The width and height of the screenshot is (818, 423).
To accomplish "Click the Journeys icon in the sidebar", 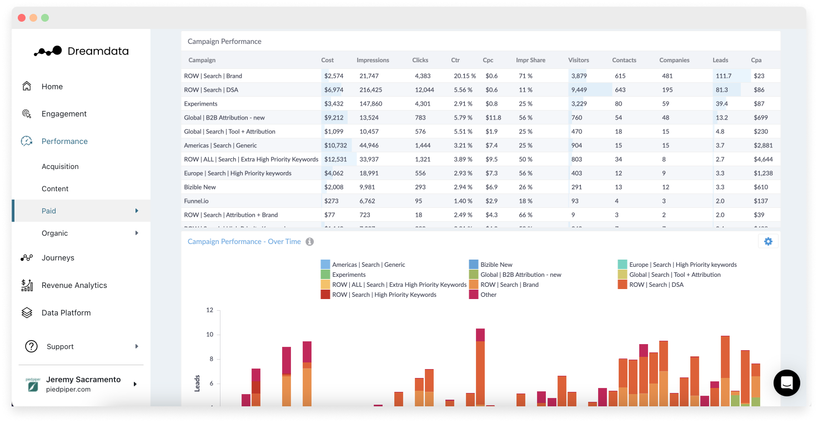I will click(x=27, y=257).
